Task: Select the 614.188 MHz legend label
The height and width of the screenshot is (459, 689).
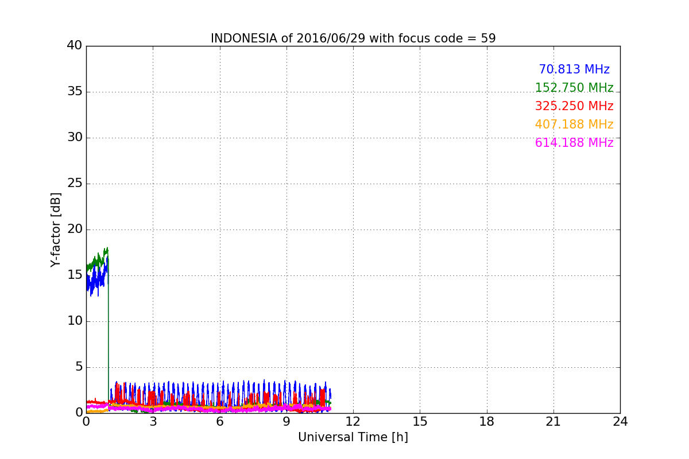Action: pos(574,143)
